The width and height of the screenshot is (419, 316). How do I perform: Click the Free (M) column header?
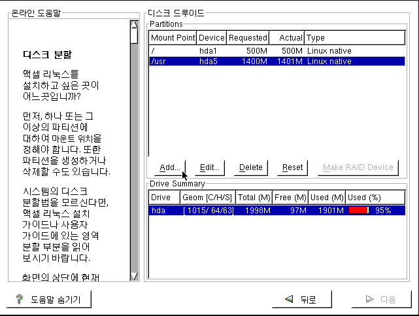point(290,198)
